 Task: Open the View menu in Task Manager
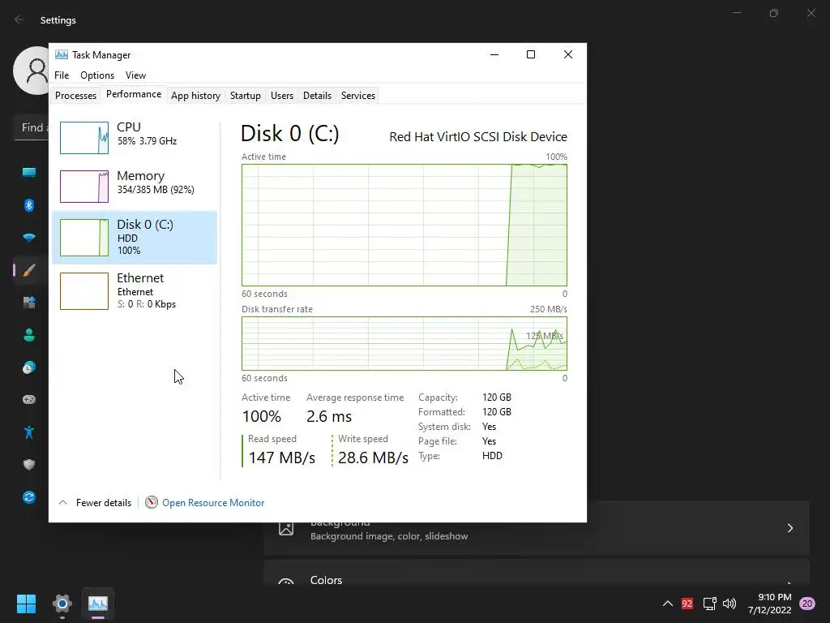[135, 75]
